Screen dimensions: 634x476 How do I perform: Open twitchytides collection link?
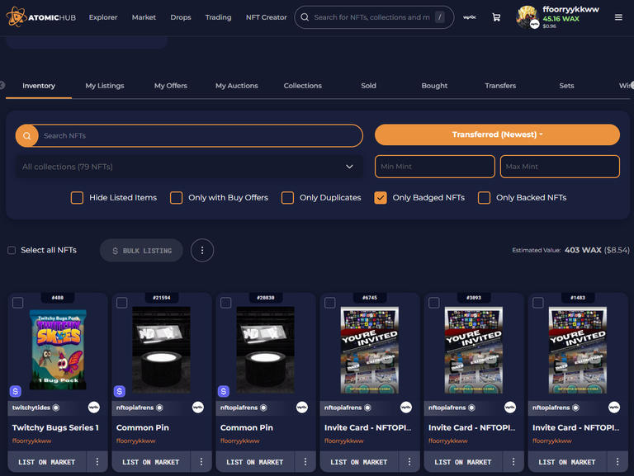click(x=31, y=408)
